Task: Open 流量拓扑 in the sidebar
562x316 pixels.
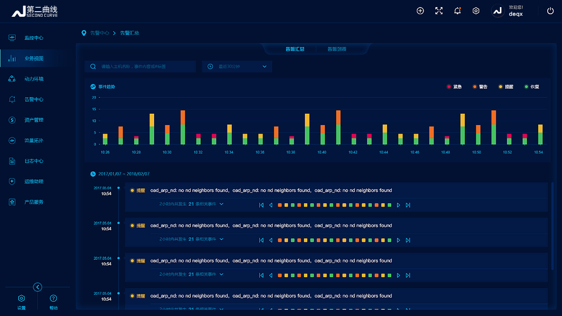Action: point(34,141)
